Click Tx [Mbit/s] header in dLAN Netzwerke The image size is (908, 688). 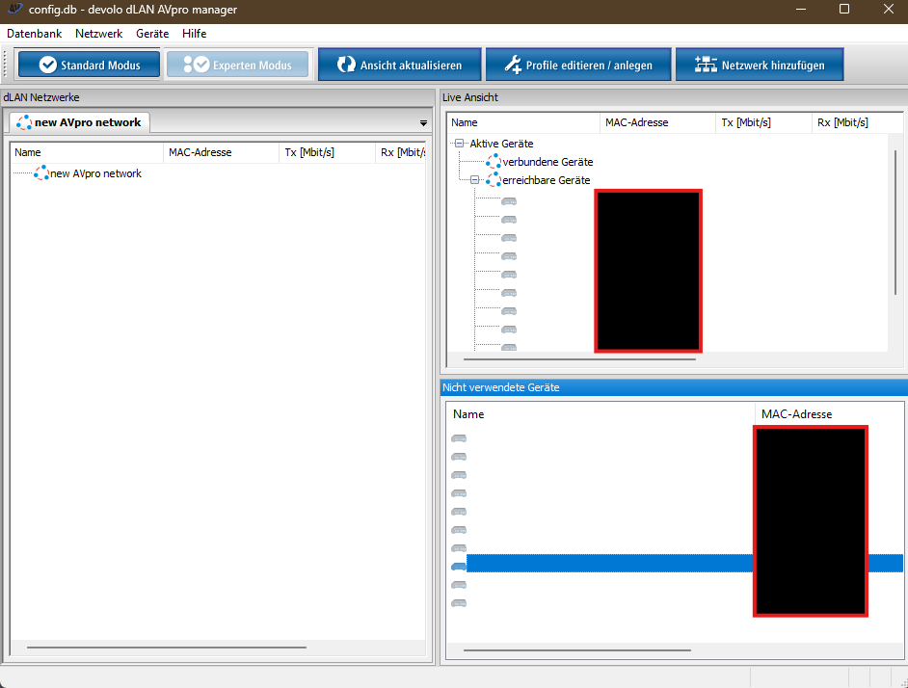(x=327, y=152)
